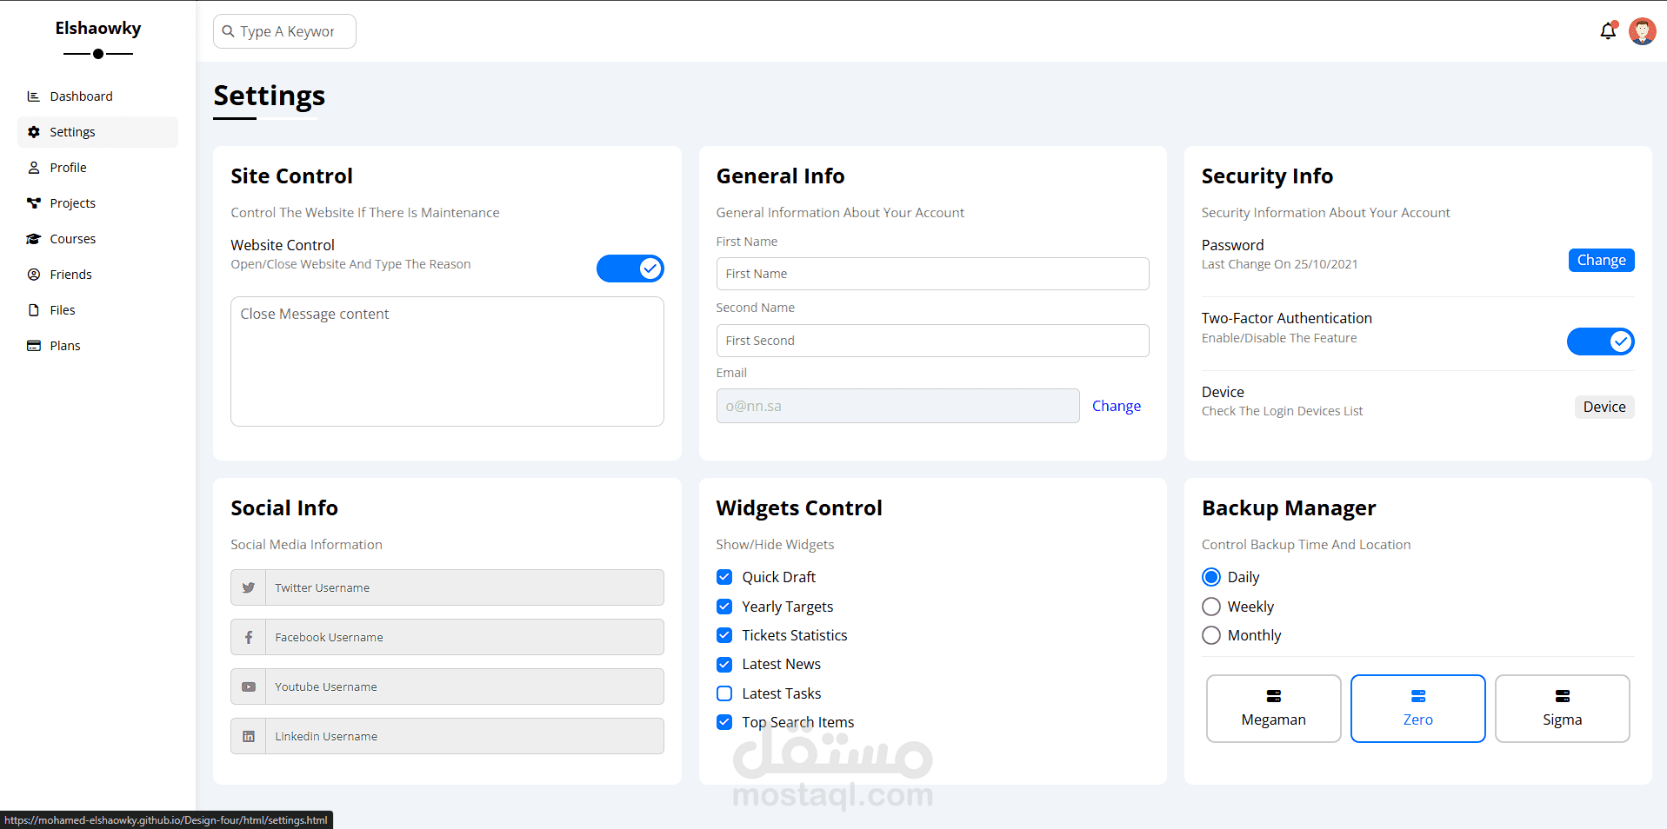Click the YouTube icon in Social Info
This screenshot has width=1667, height=829.
point(249,687)
